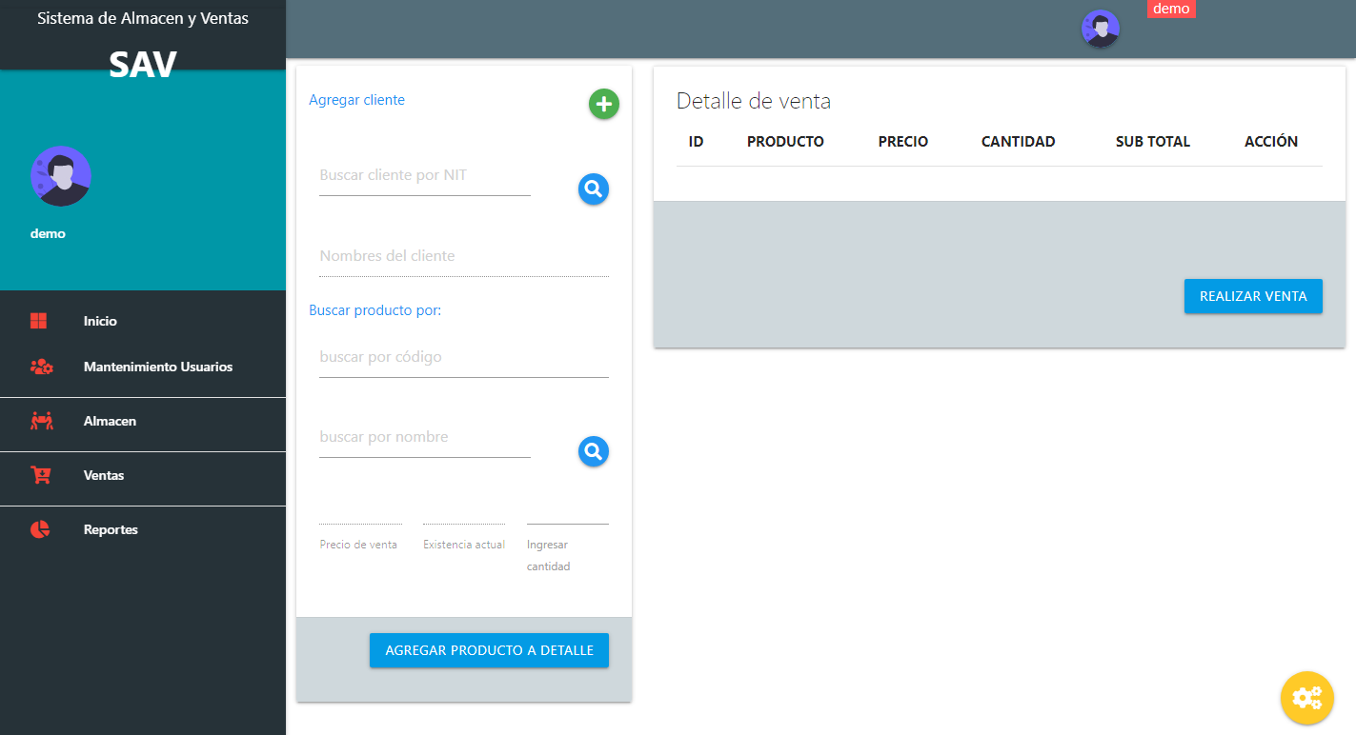Click the large profile avatar in the sidebar
This screenshot has height=735, width=1356.
[x=61, y=176]
